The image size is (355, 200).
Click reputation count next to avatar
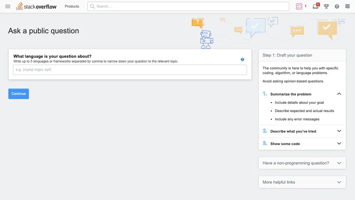[305, 6]
